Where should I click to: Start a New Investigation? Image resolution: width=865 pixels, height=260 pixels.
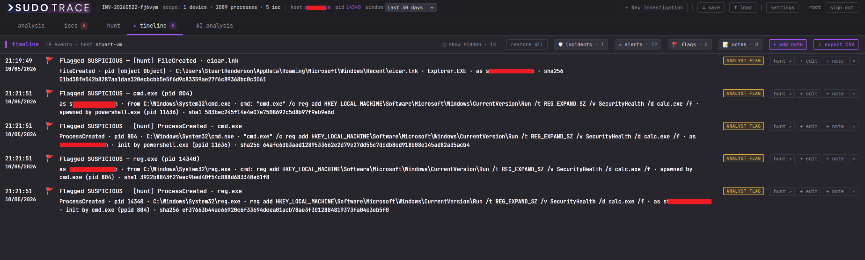click(654, 7)
